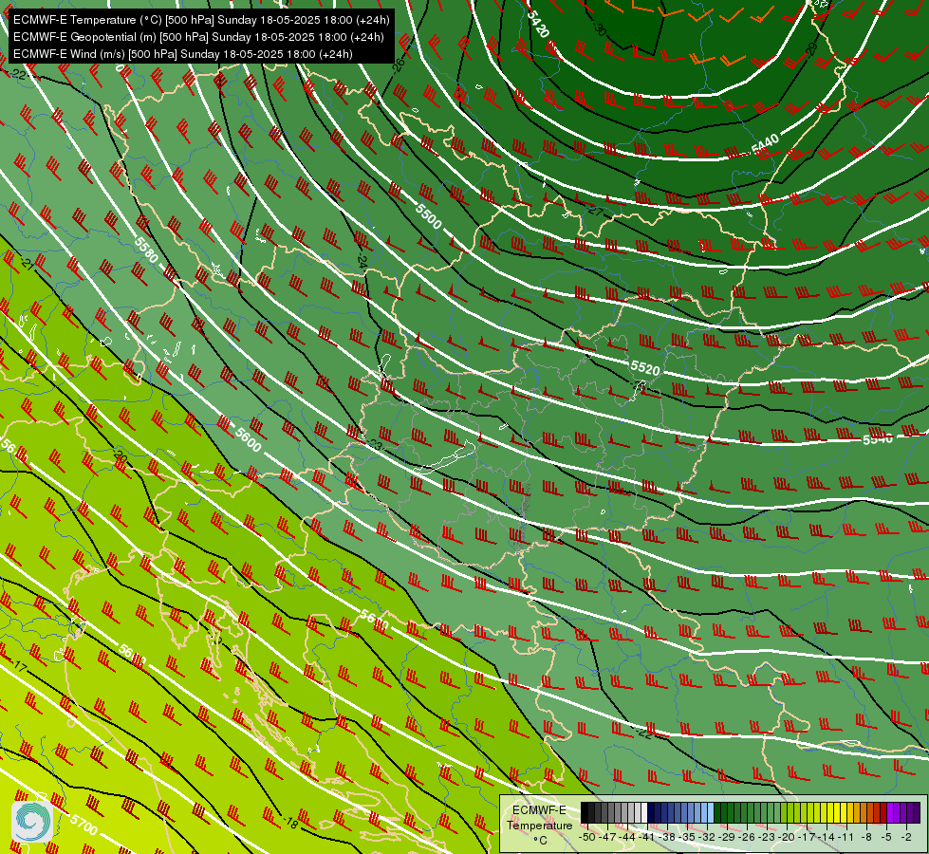Select the 'ECMWF-E Geopotential (m) [500 hPa]' title line
The width and height of the screenshot is (929, 854).
click(x=198, y=37)
